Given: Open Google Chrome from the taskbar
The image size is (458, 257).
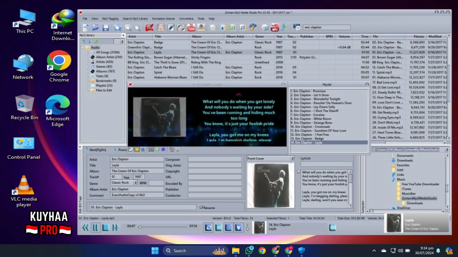Looking at the screenshot, I should (262, 251).
